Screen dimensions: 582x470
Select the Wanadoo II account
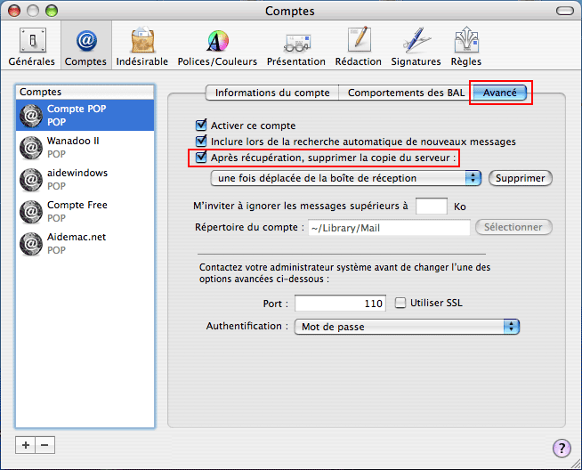click(x=85, y=147)
